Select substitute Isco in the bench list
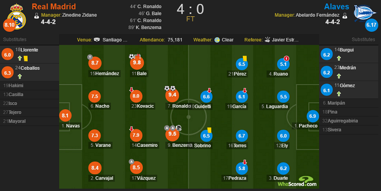 click(x=30, y=103)
